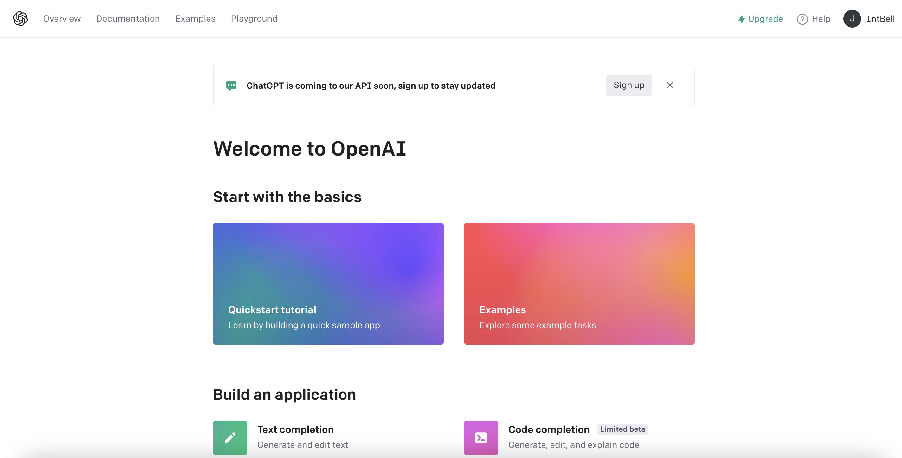
Task: Click the OpenAI logo icon
Action: 20,19
